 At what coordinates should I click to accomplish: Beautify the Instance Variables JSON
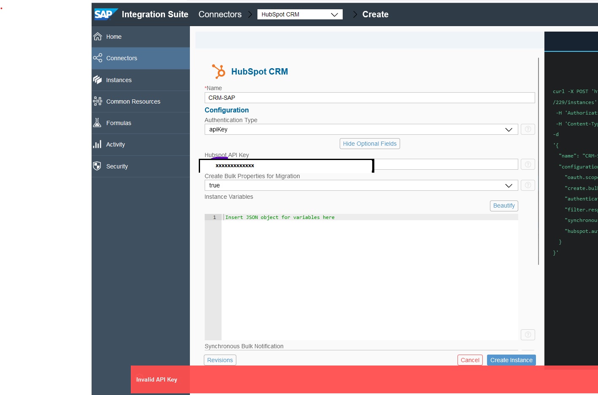(x=503, y=206)
